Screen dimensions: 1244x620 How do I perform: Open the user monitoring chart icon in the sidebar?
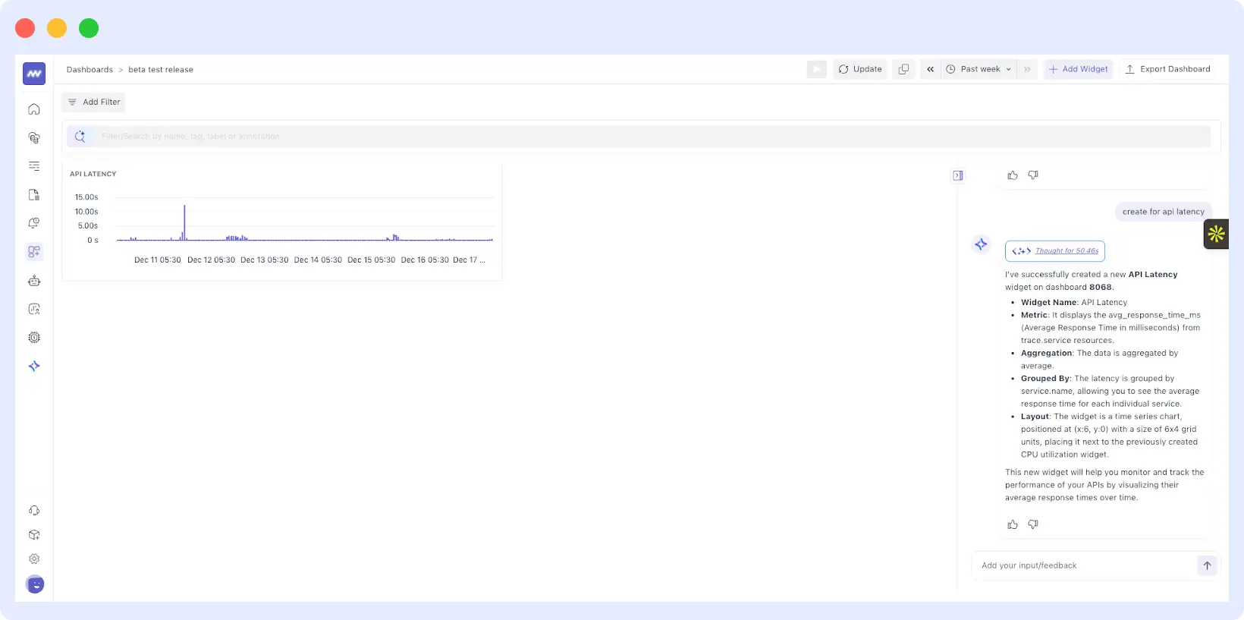pos(34,309)
